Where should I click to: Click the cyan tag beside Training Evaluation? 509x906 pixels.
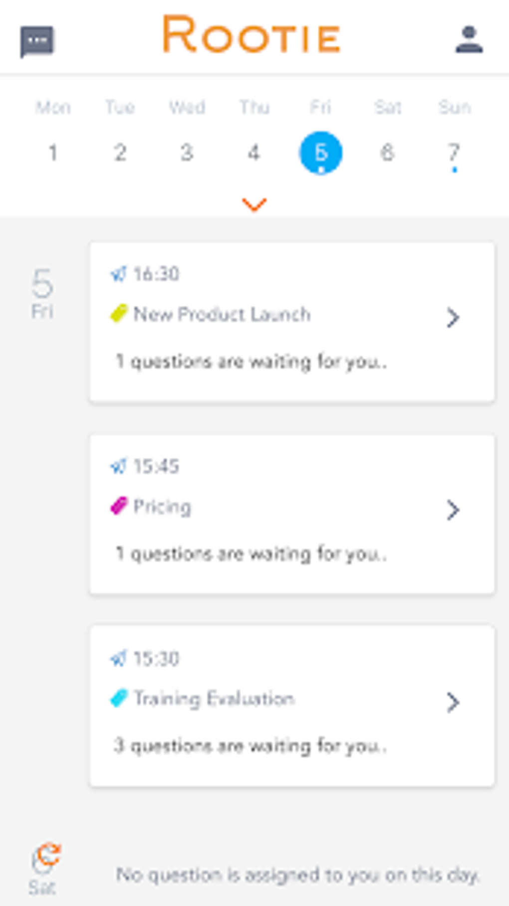tap(119, 698)
